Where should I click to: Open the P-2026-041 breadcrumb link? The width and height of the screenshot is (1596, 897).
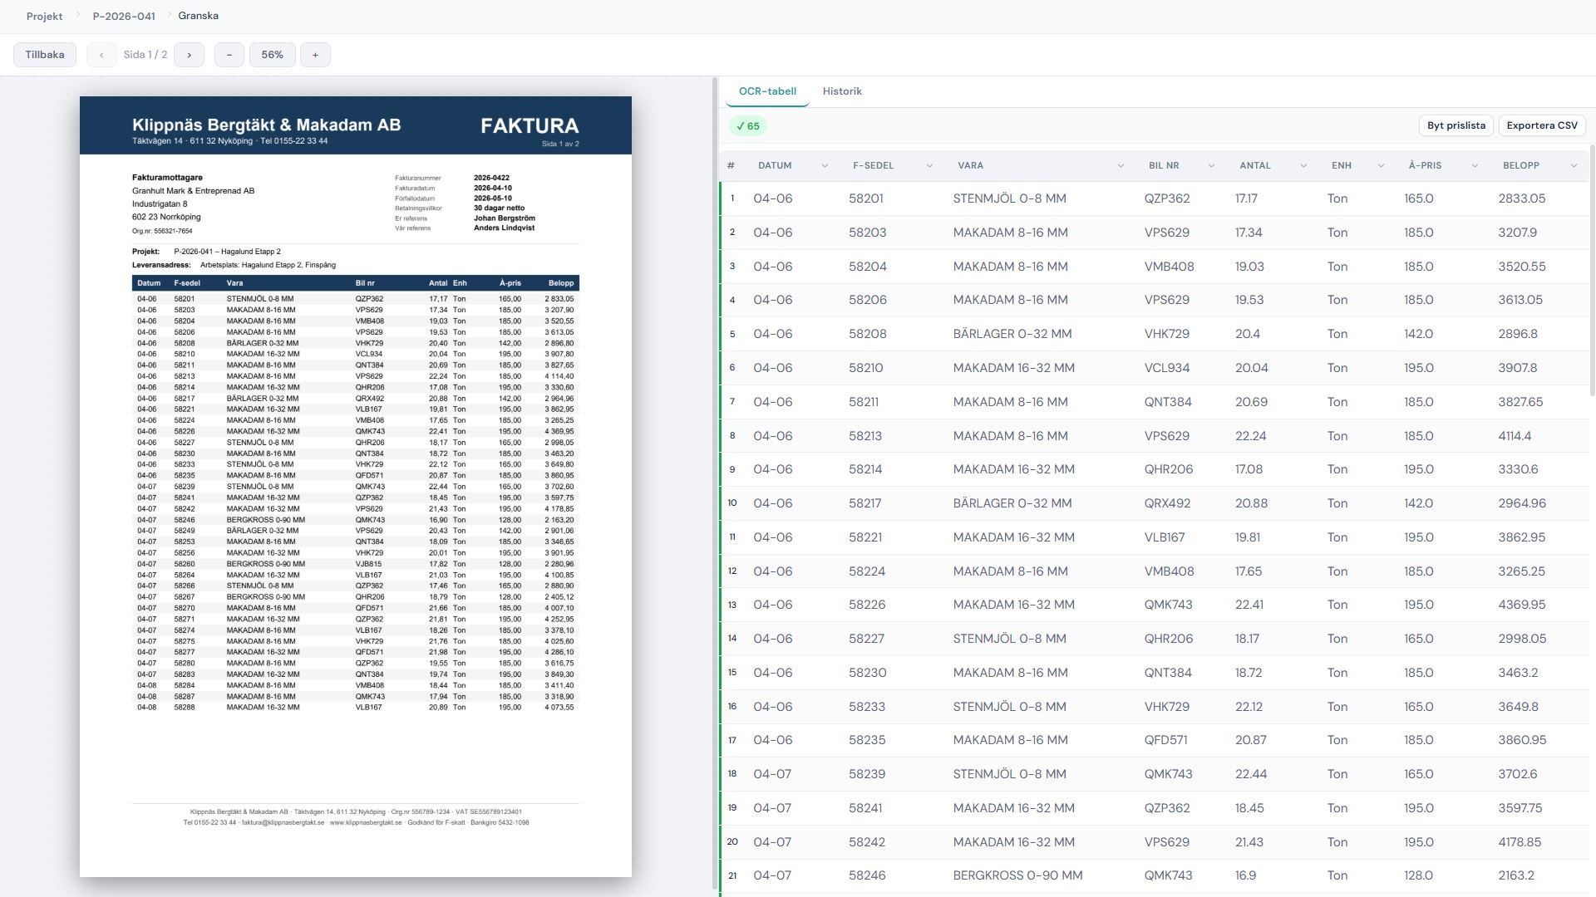tap(124, 16)
